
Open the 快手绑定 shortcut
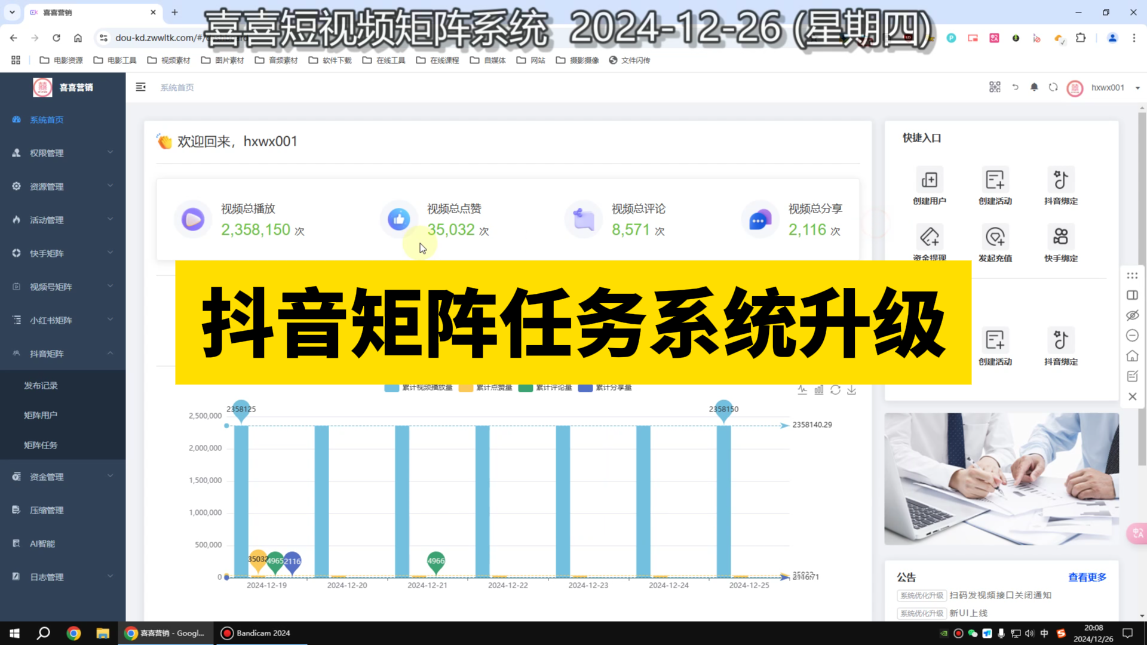(x=1061, y=243)
